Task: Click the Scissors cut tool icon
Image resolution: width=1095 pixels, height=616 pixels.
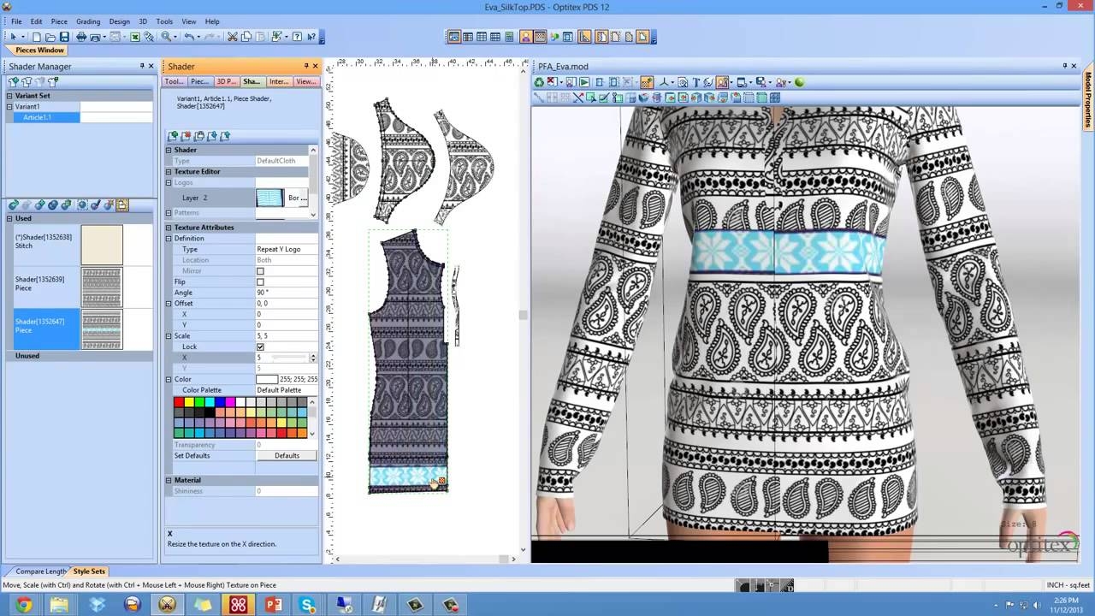Action: click(233, 37)
